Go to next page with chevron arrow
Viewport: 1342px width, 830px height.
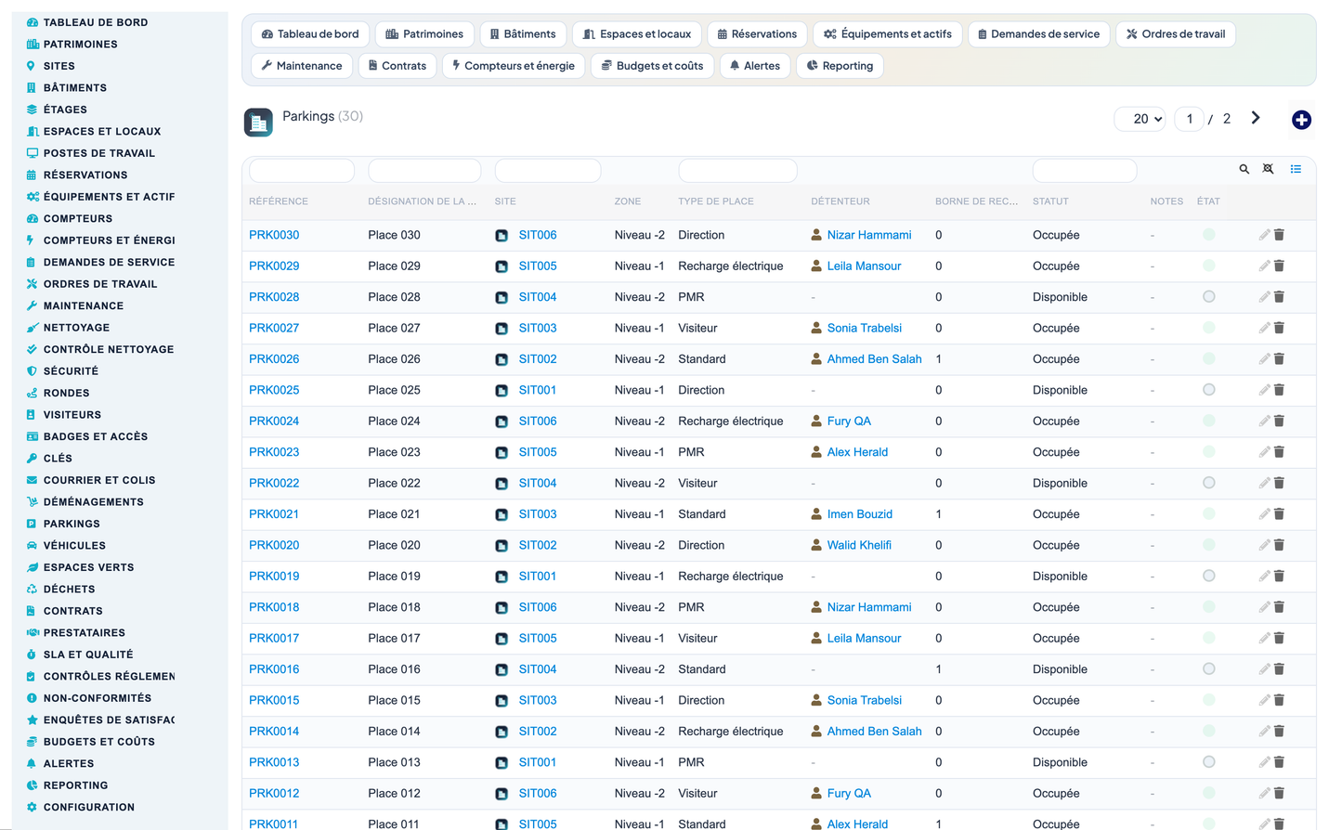pos(1256,118)
